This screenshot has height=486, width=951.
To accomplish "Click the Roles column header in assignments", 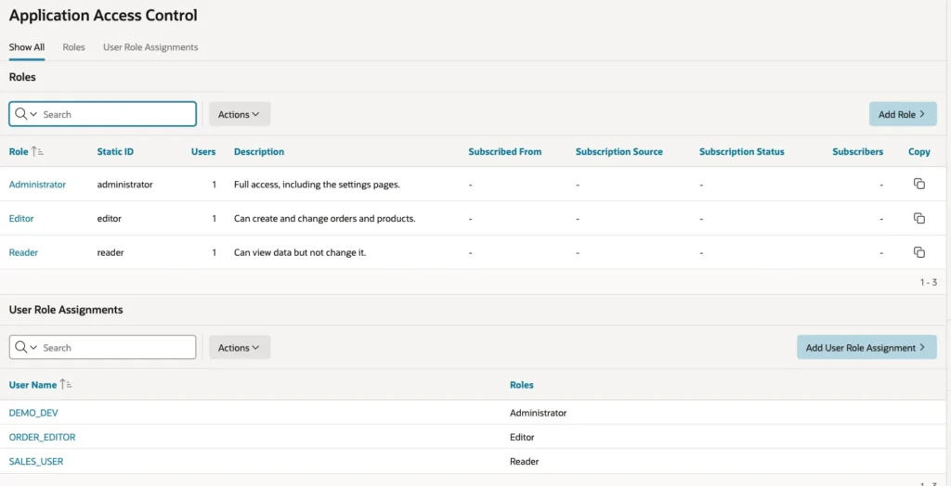I will point(522,384).
